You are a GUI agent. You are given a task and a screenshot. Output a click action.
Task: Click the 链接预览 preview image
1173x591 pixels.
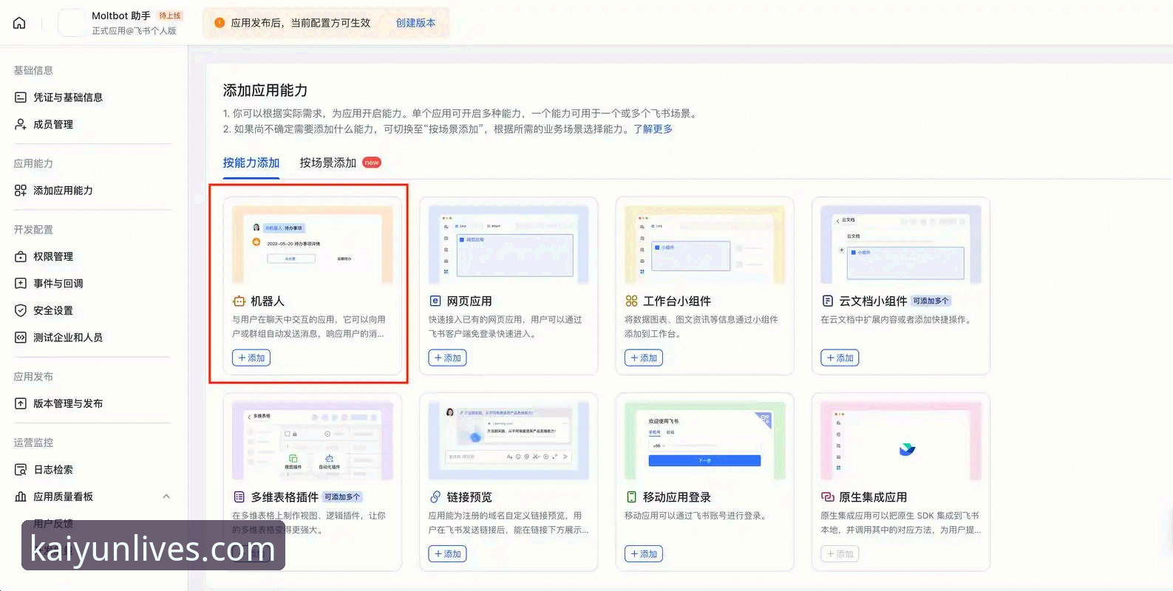point(509,441)
